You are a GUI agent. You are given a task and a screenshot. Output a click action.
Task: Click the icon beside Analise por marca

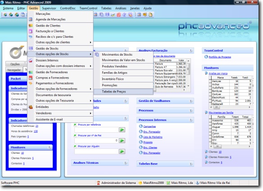pos(206,73)
